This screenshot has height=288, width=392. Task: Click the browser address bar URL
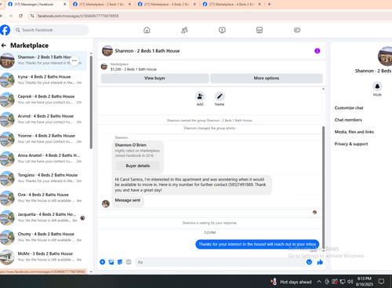pyautogui.click(x=78, y=16)
